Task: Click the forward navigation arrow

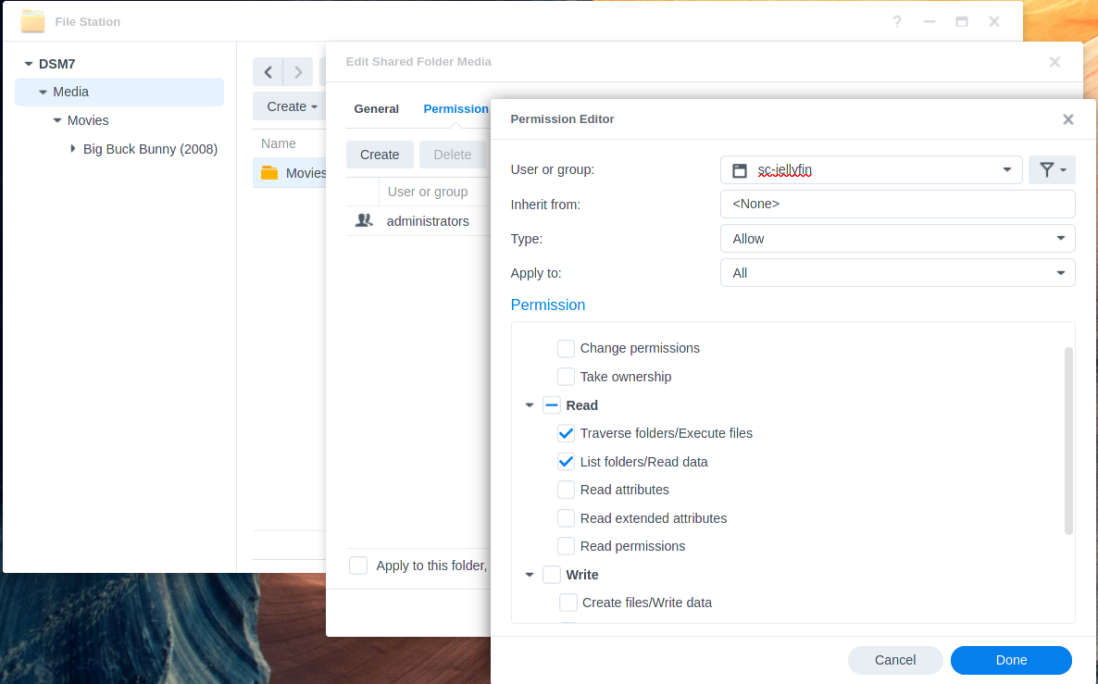Action: [297, 71]
